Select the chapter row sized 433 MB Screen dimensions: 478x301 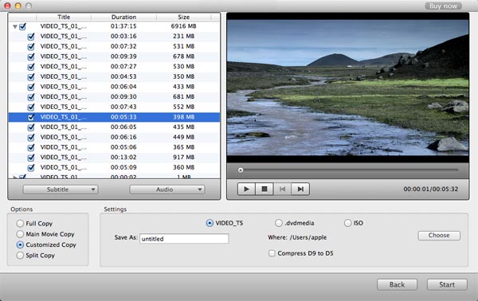tap(114, 87)
